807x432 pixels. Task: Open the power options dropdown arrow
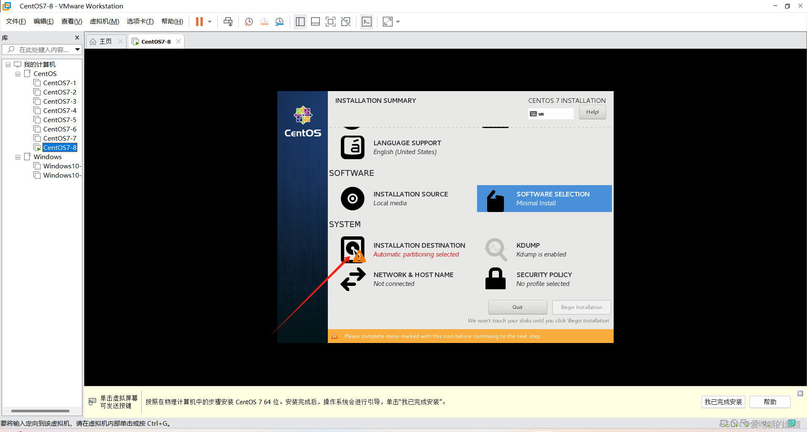pos(210,22)
